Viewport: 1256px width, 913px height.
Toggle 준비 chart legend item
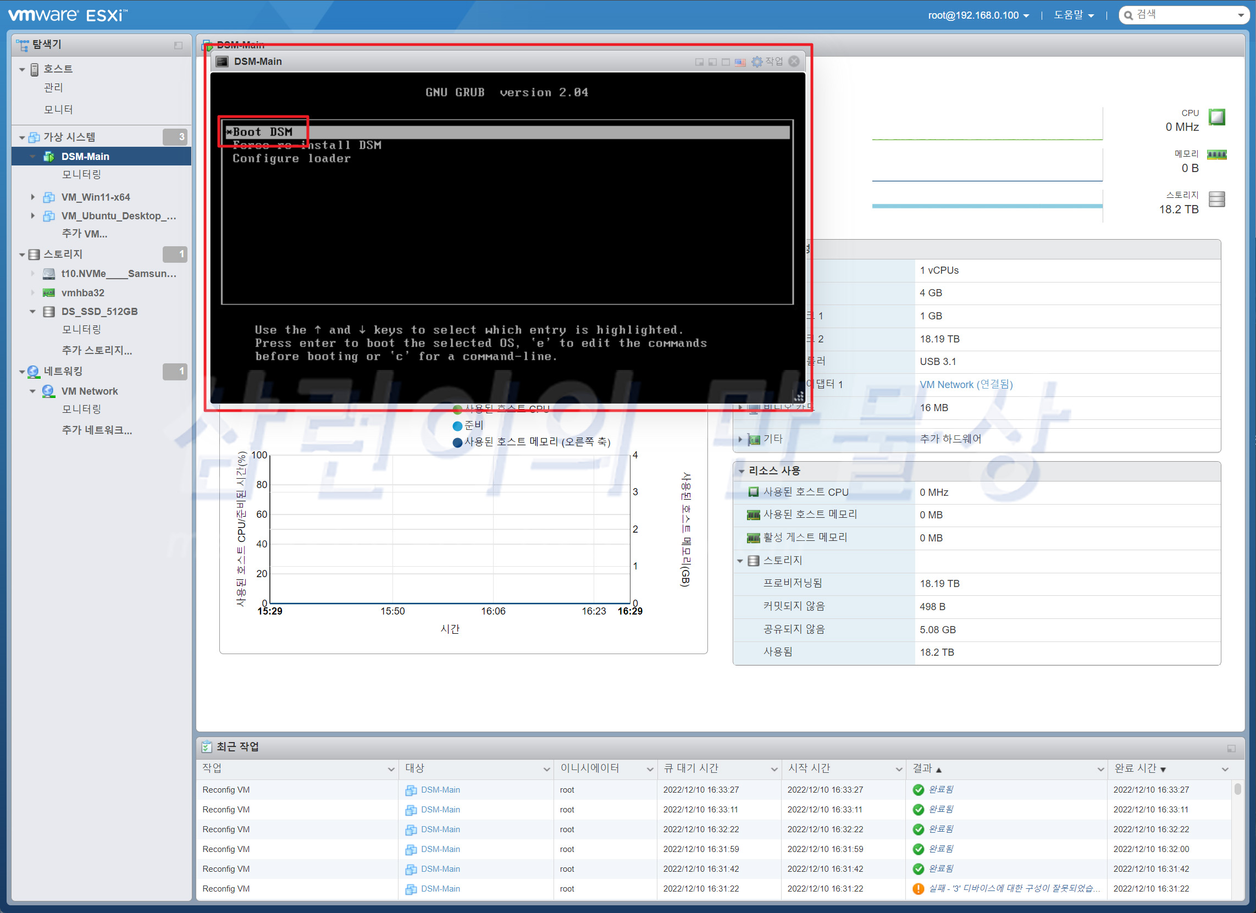(468, 426)
